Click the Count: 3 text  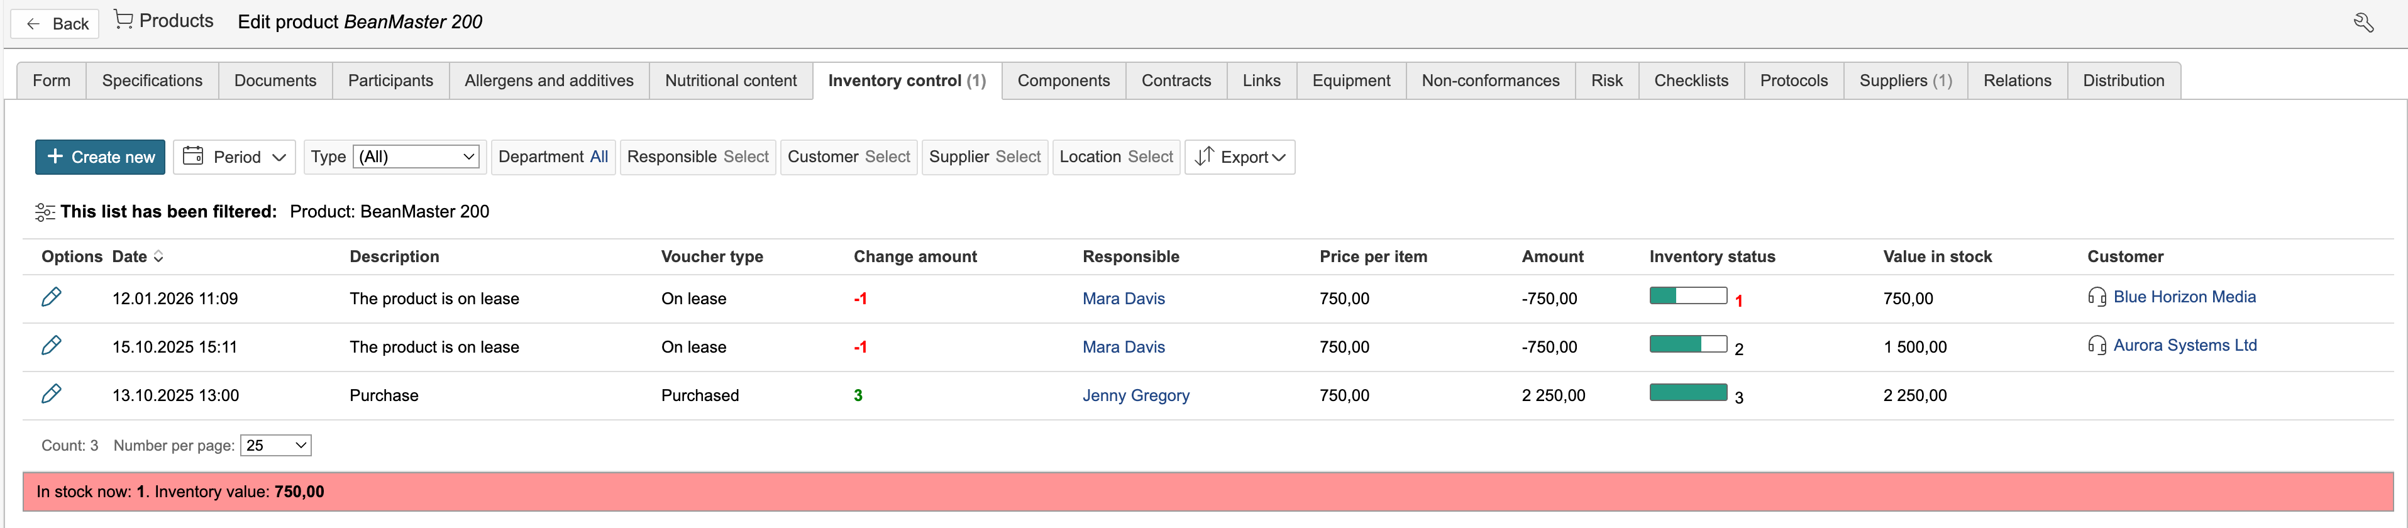coord(70,446)
